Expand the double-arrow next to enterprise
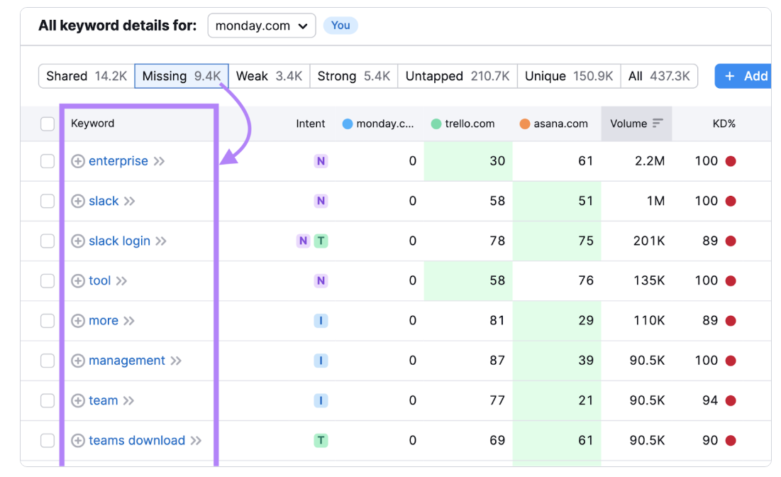 tap(159, 161)
